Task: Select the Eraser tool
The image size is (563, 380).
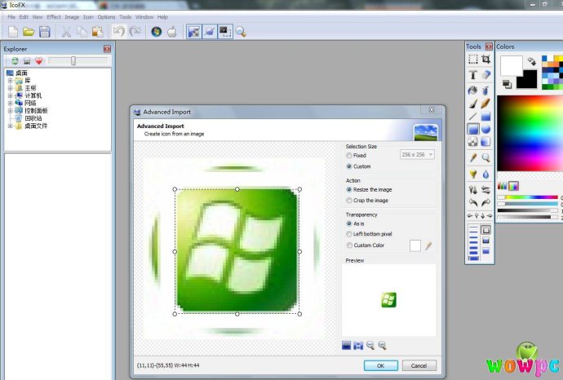Action: [x=485, y=75]
